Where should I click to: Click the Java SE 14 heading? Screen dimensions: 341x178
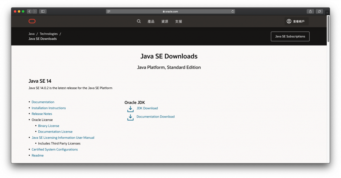[x=40, y=81]
